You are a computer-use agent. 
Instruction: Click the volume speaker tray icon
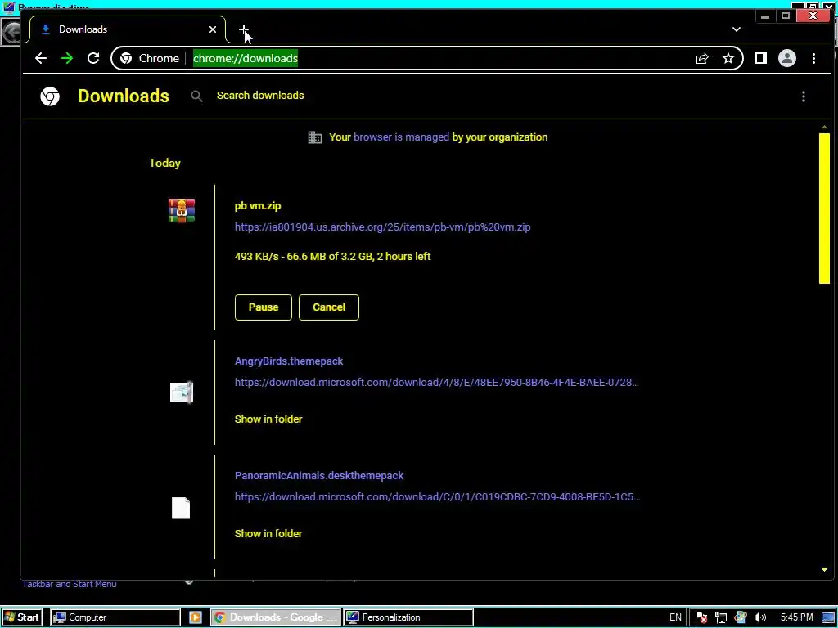point(759,618)
